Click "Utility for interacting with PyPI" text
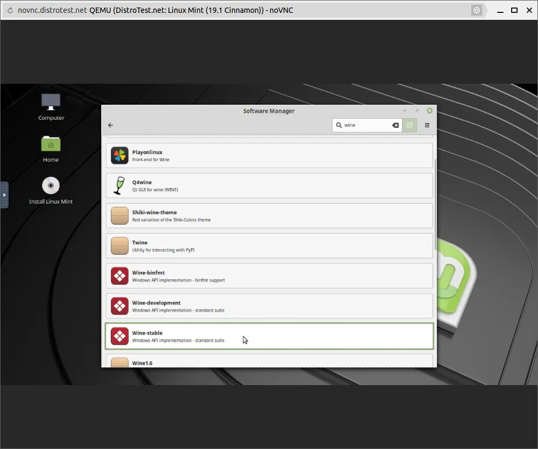Screen dimensions: 538x449 pyautogui.click(x=164, y=250)
